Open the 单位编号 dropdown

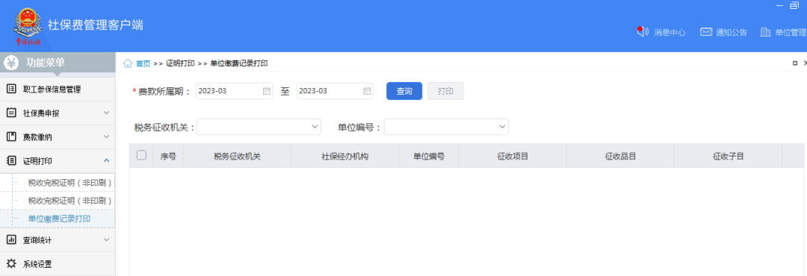(446, 127)
